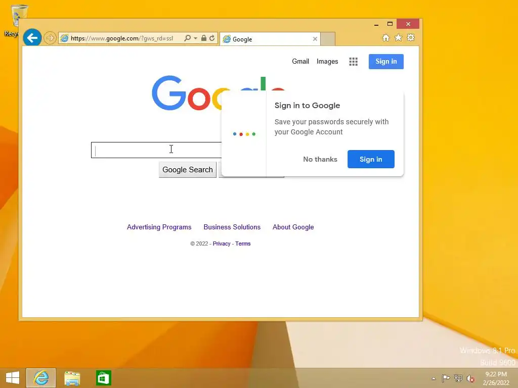Viewport: 518px width, 388px height.
Task: Open the Terms link
Action: tap(243, 244)
